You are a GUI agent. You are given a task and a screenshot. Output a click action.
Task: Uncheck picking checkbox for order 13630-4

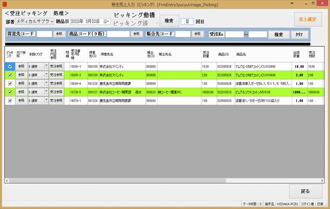click(x=10, y=84)
